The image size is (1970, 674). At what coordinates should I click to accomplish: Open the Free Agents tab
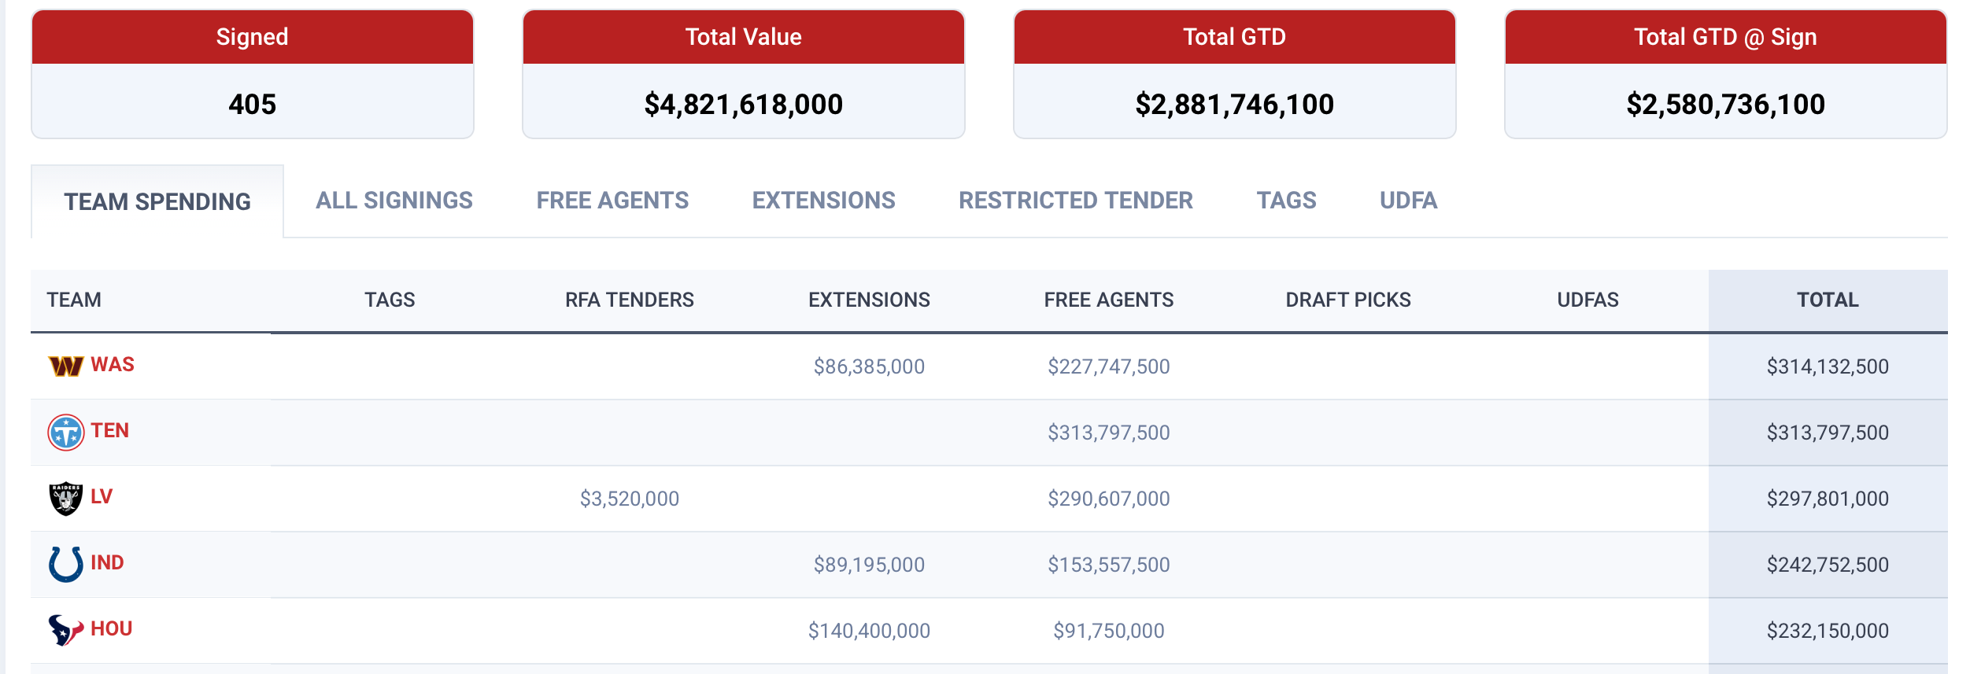[x=612, y=201]
